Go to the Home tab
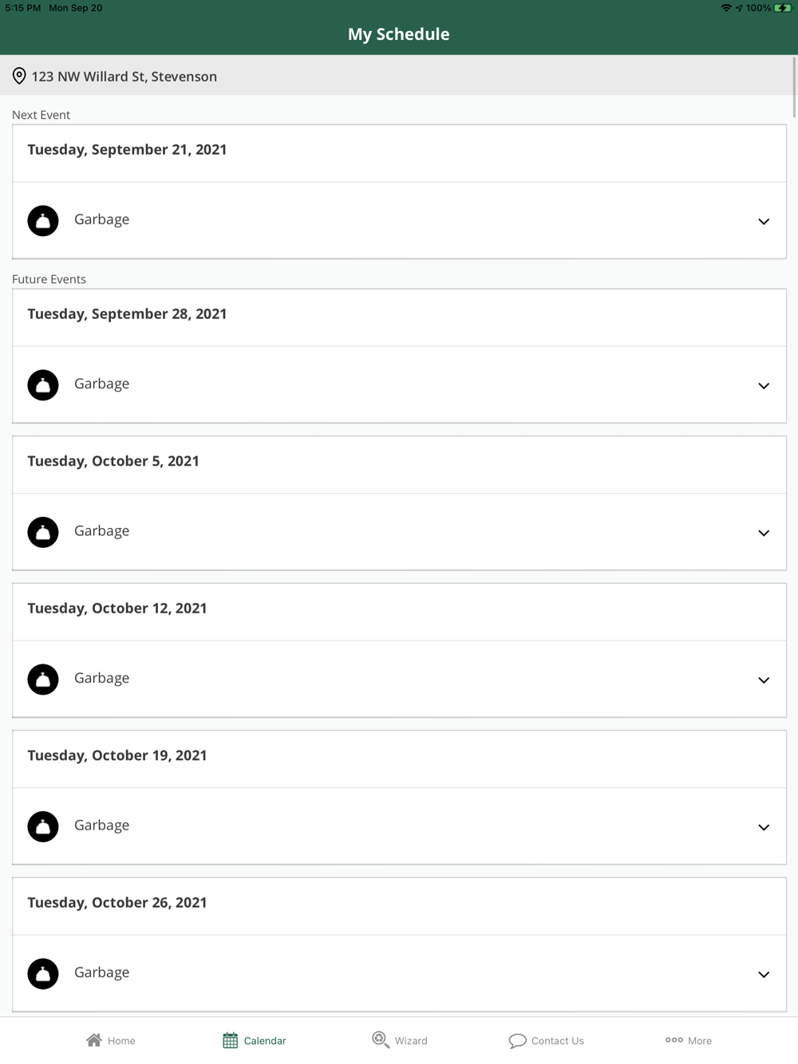 (111, 1040)
